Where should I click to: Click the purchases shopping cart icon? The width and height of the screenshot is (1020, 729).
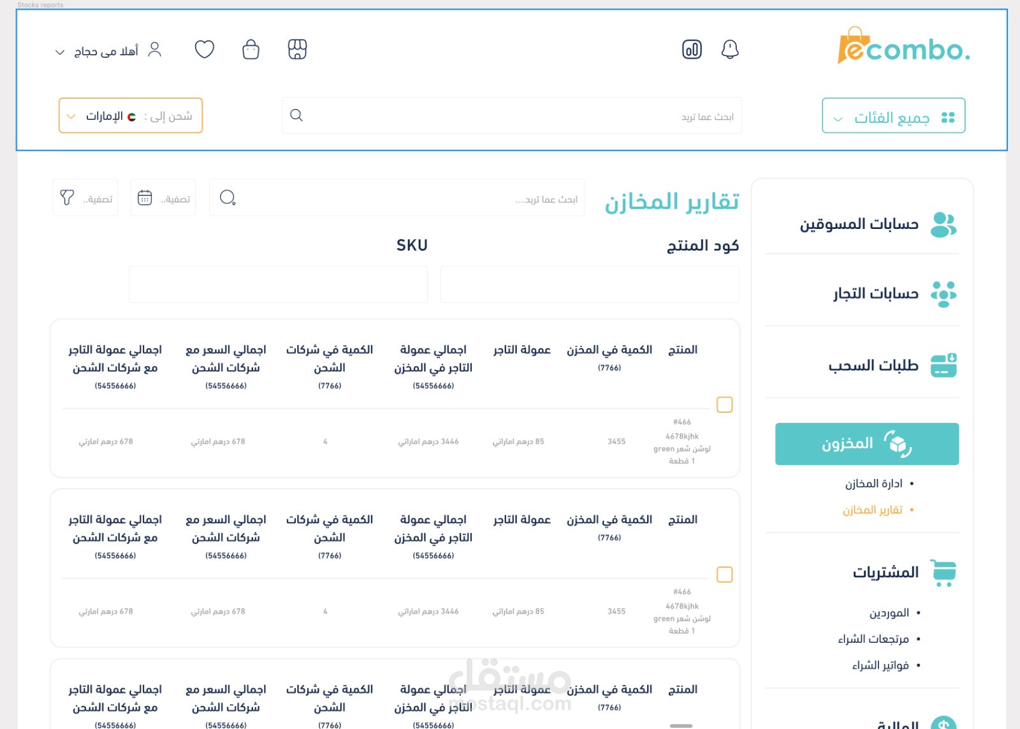point(943,573)
